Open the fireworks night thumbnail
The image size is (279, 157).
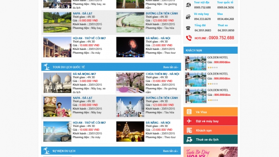(x=130, y=47)
